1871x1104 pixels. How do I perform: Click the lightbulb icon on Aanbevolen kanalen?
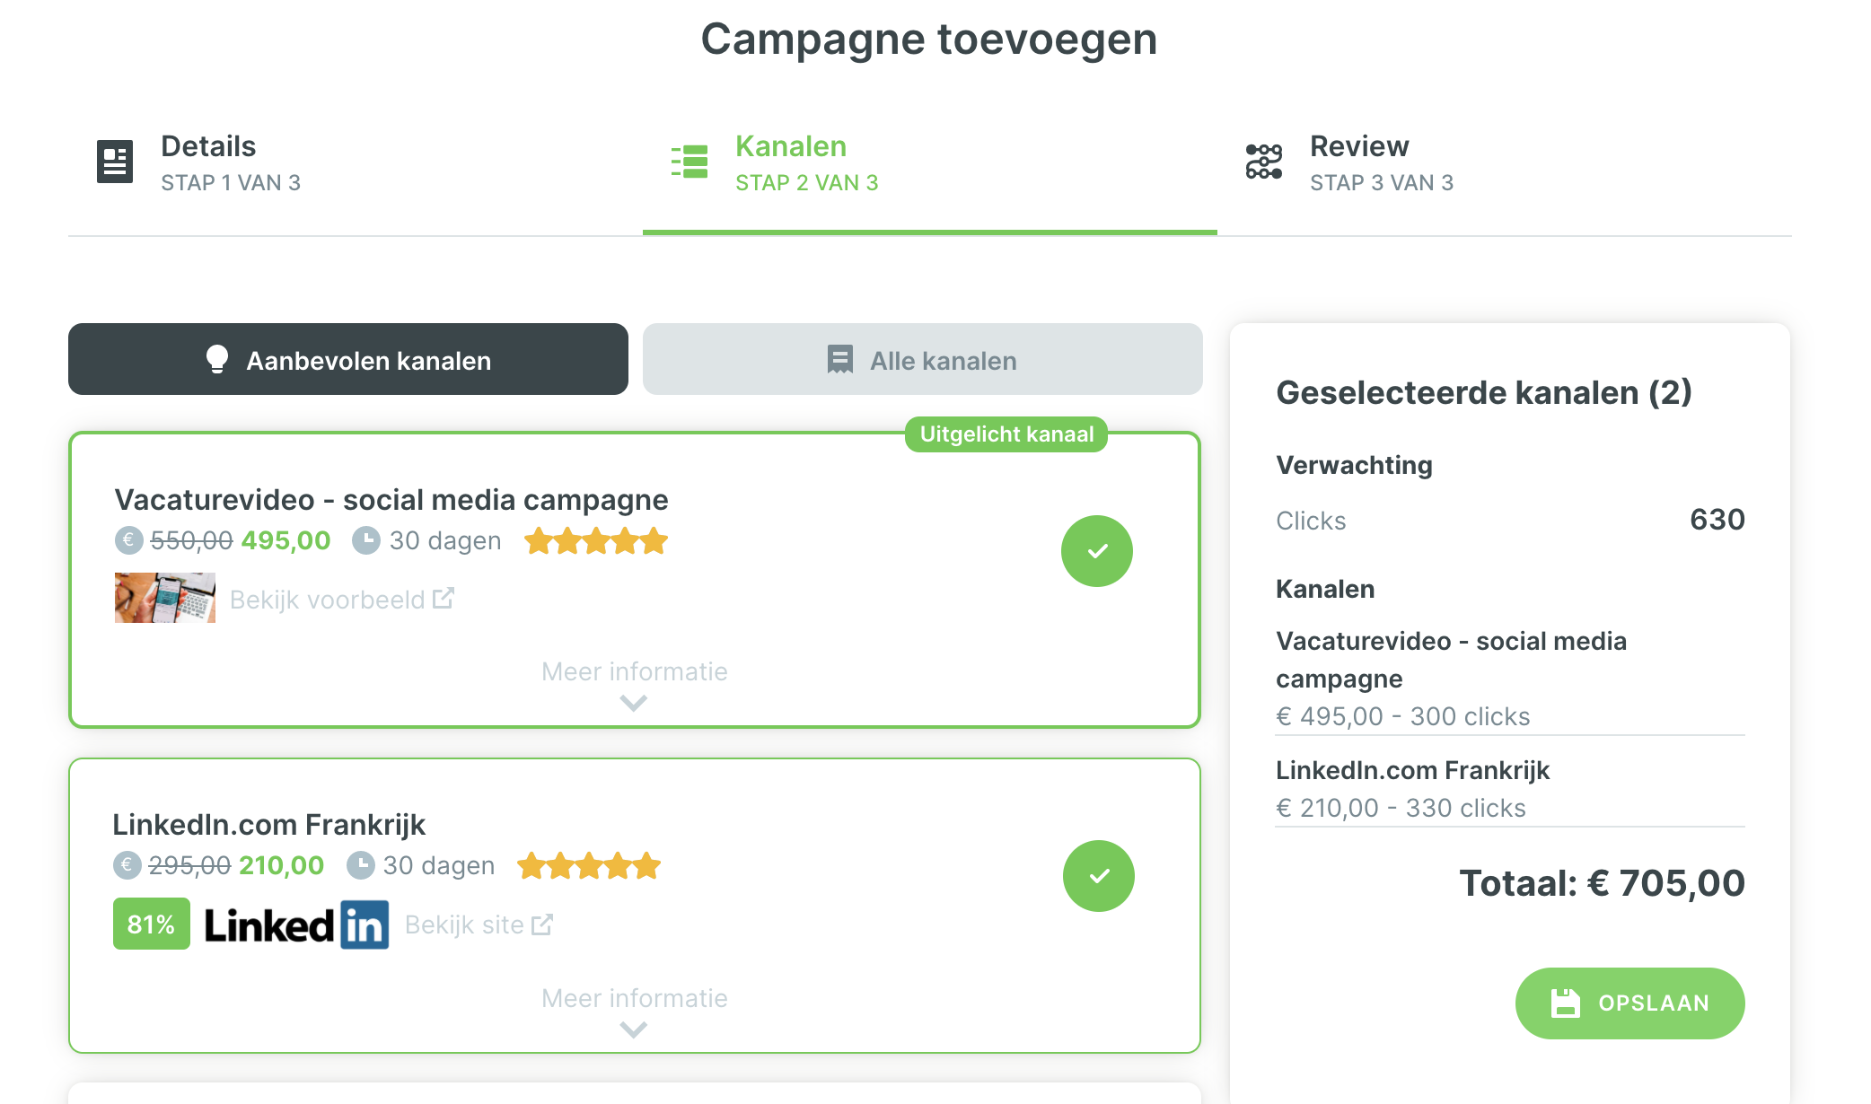[216, 359]
